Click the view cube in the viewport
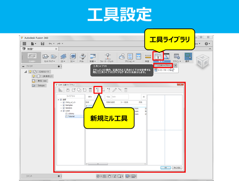 pos(202,62)
